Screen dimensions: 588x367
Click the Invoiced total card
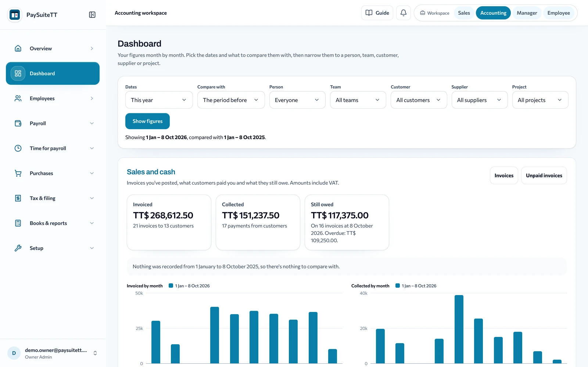click(169, 222)
